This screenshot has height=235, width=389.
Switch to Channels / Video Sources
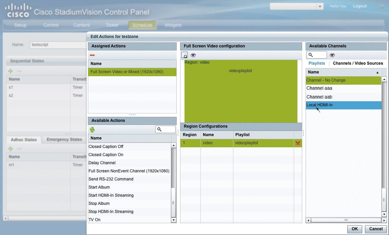(x=358, y=63)
